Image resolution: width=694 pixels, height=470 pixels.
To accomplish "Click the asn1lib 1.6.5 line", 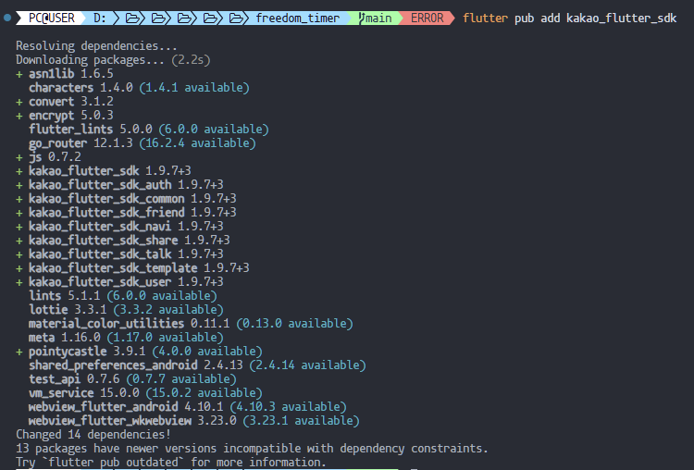I will (65, 73).
